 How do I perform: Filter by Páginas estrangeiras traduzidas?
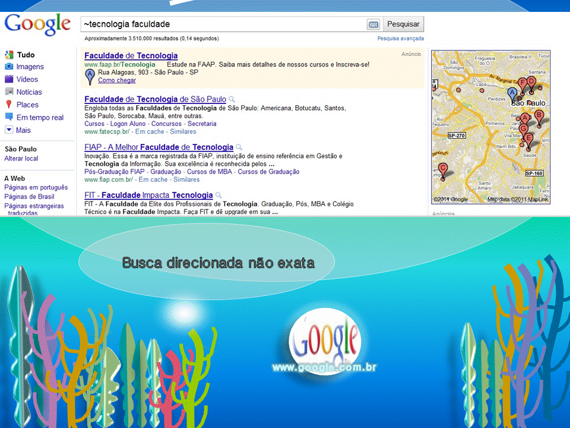[x=34, y=209]
